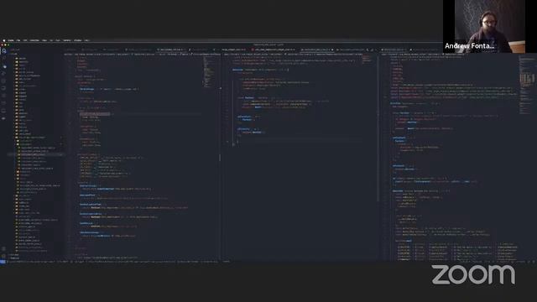The width and height of the screenshot is (537, 302).
Task: Click the highlighted code line in the left editor
Action: point(140,114)
